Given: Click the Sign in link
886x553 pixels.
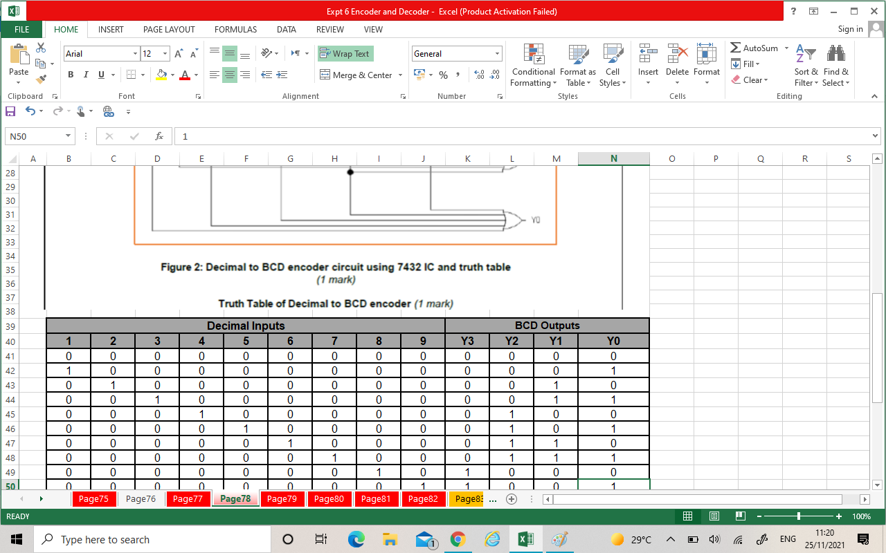Looking at the screenshot, I should pyautogui.click(x=850, y=30).
